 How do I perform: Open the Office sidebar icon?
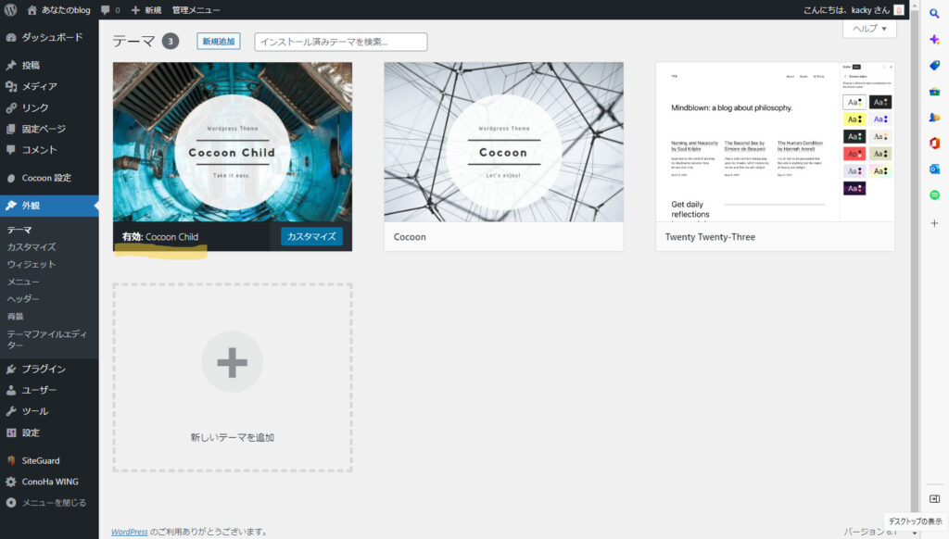tap(934, 143)
